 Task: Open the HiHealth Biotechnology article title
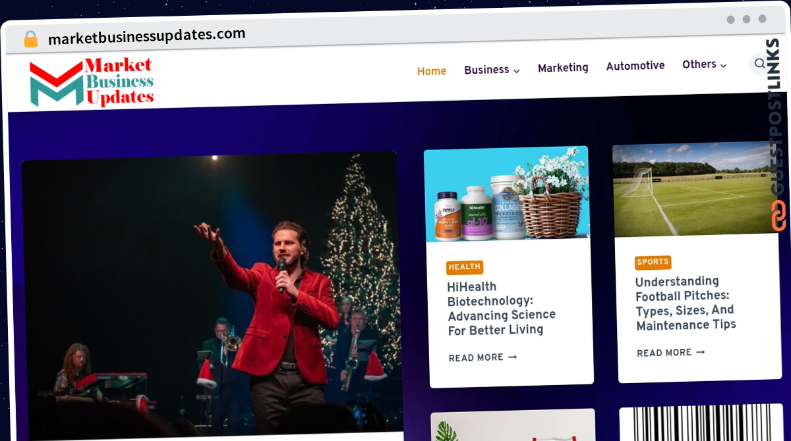pos(501,308)
